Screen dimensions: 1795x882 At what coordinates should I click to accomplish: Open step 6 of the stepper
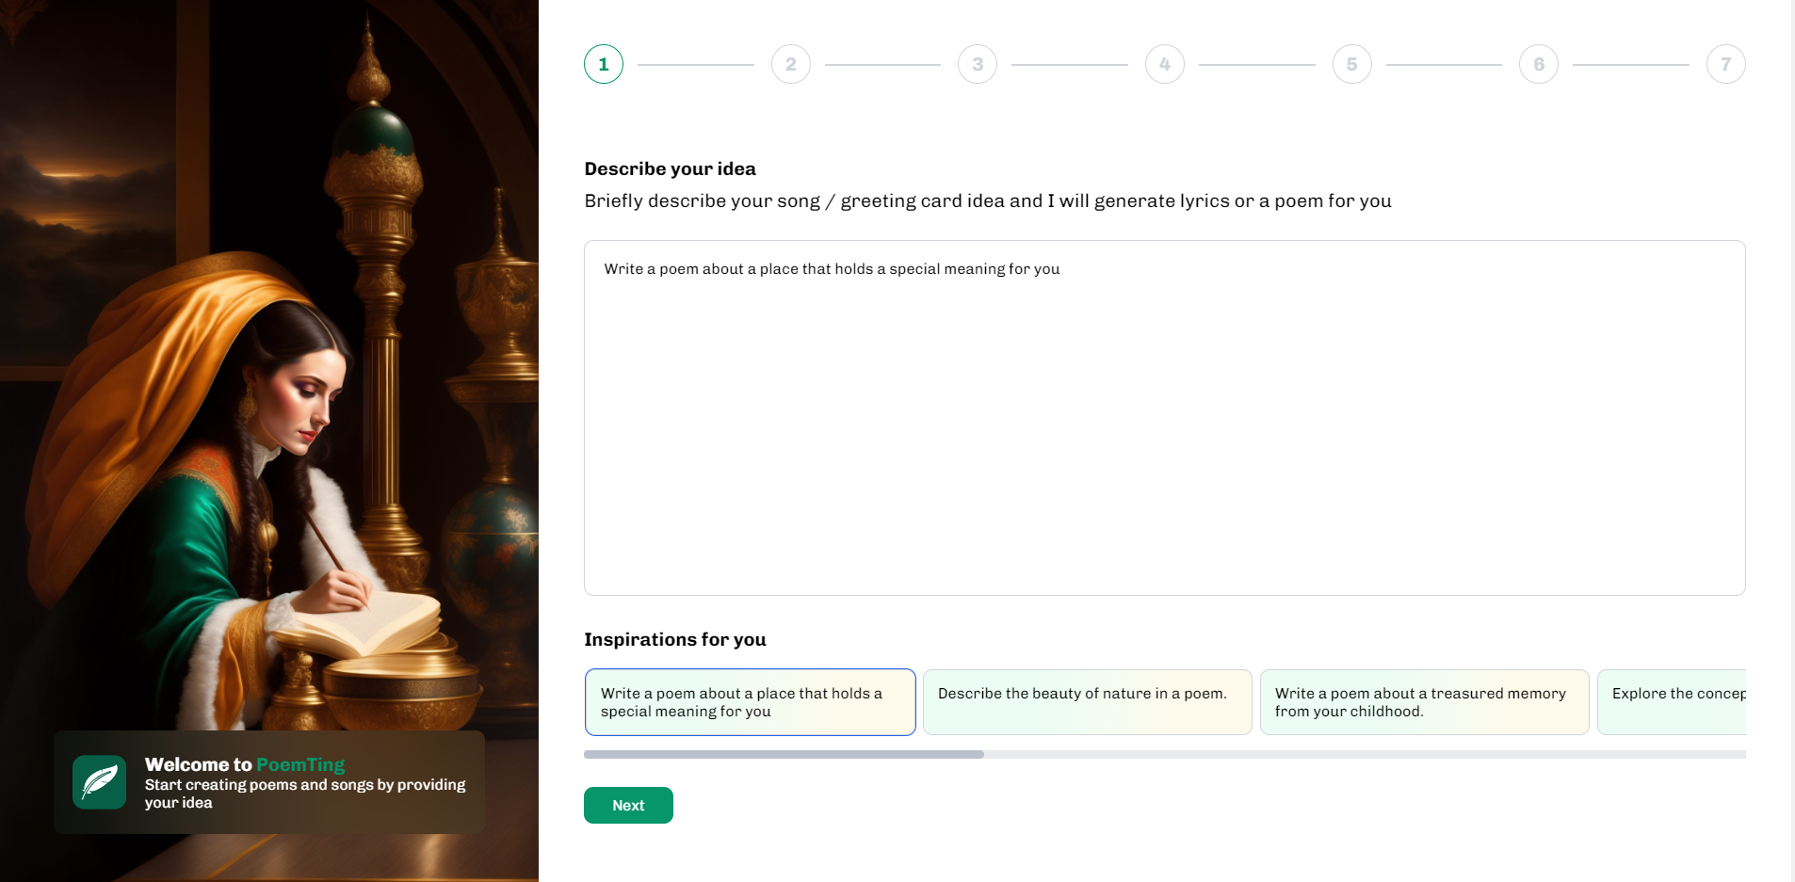coord(1538,64)
